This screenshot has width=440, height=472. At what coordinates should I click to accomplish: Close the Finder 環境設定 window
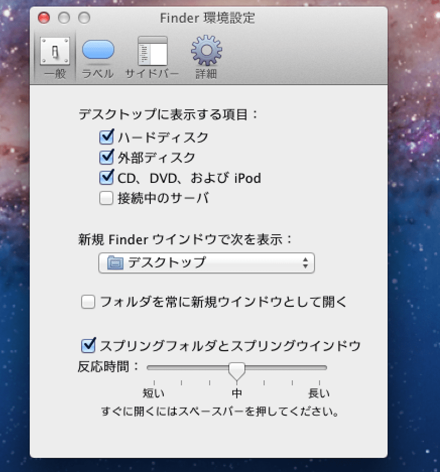pos(44,18)
